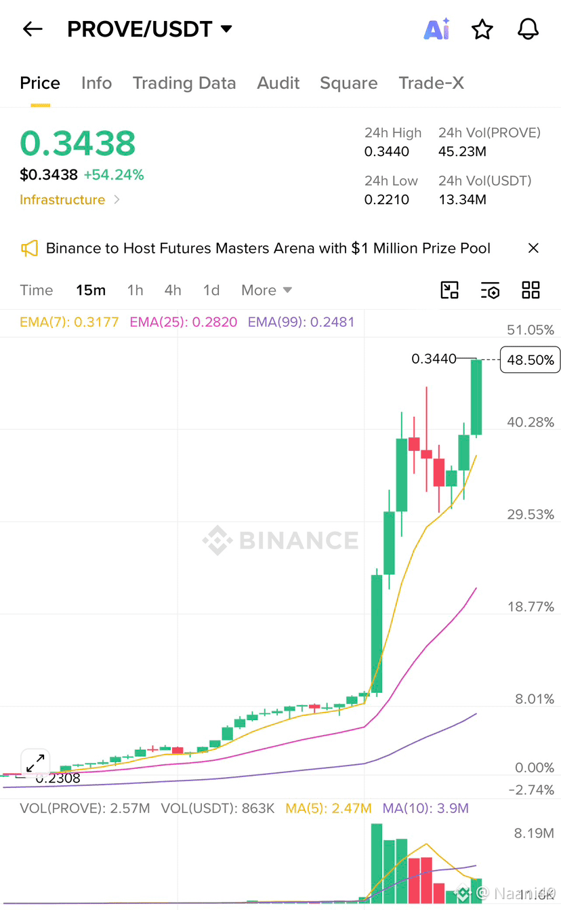Screen dimensions: 561x910
Task: Switch to the Trading Data tab
Action: [x=184, y=83]
